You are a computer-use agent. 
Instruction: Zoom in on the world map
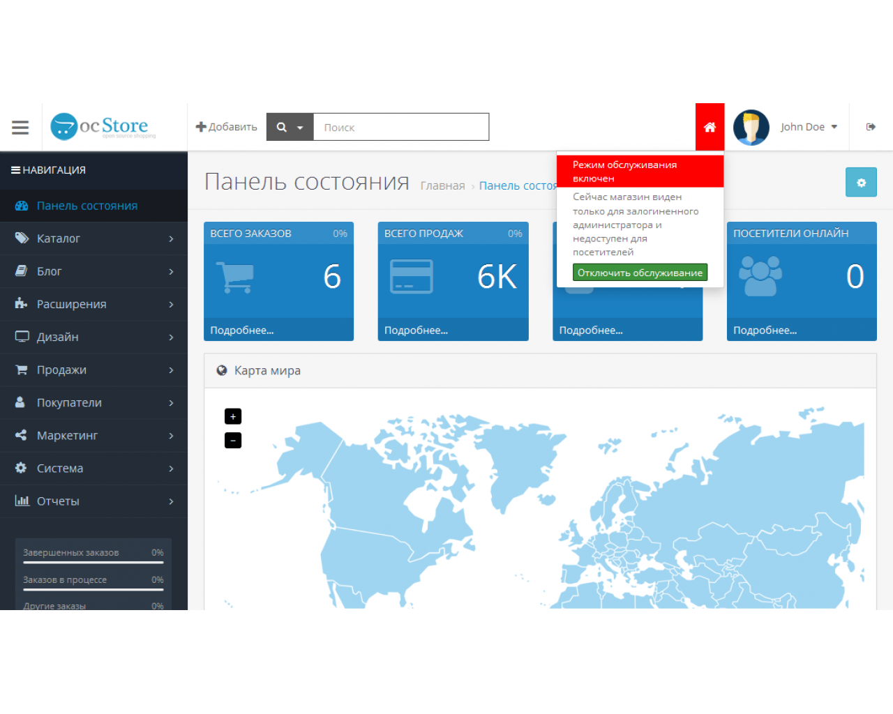[x=233, y=416]
